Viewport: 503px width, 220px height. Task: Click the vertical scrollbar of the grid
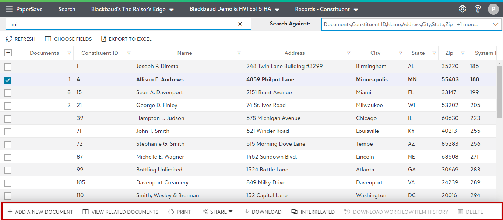(499, 92)
